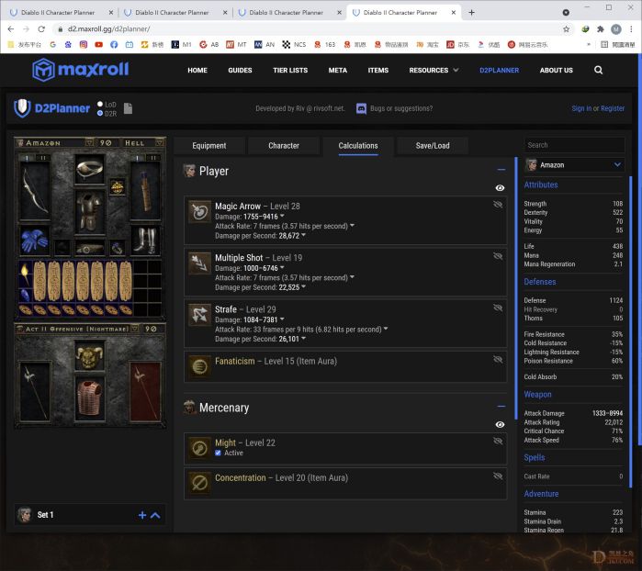The height and width of the screenshot is (571, 642).
Task: Click the Discord bugs icon
Action: pos(361,108)
